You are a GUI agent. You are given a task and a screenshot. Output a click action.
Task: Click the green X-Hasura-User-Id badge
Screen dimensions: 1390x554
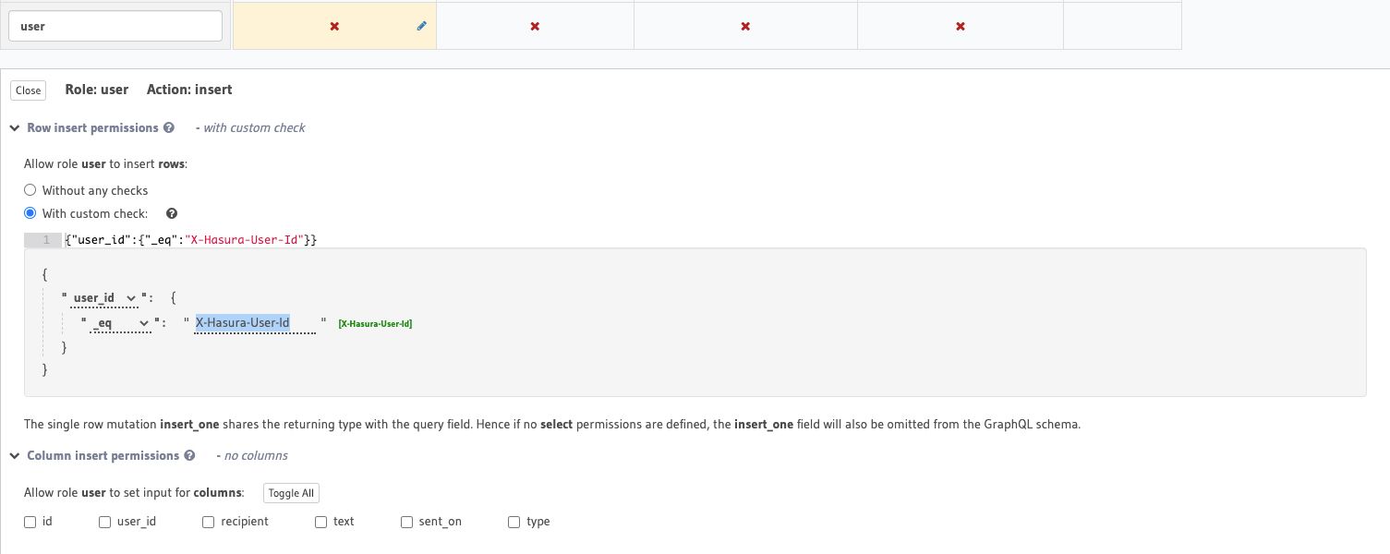pos(375,323)
